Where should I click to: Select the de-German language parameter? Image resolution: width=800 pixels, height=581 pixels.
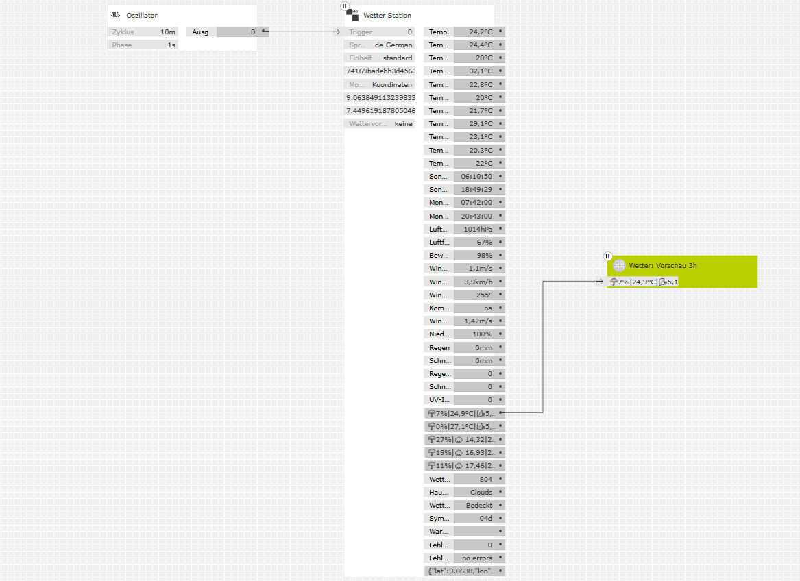(x=379, y=45)
